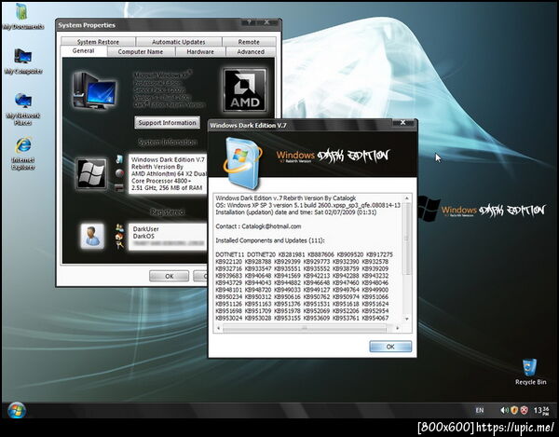
Task: Click the DOTNET11 entry in the list
Action: tap(228, 254)
